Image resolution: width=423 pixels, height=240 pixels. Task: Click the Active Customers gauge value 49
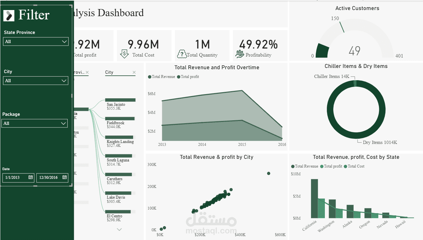coord(355,51)
